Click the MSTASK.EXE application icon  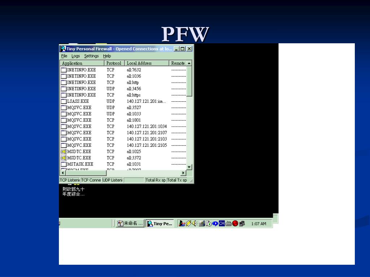(x=64, y=164)
